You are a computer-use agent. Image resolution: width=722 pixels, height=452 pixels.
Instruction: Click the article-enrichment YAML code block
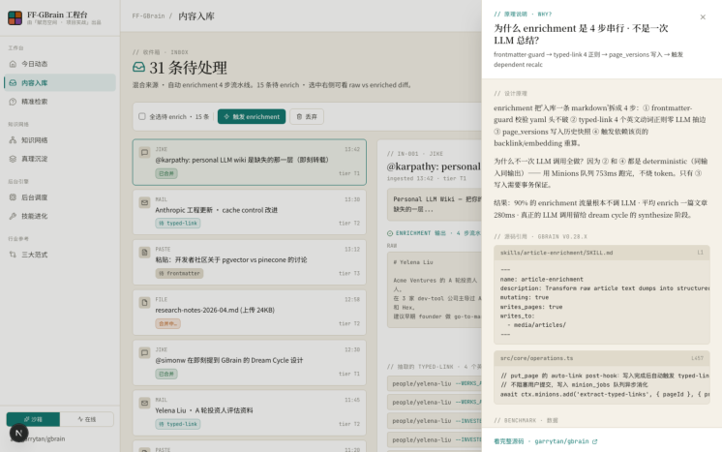601,302
